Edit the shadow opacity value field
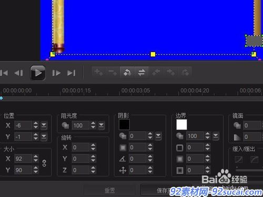Viewport: 263px width, 197px height. 138,136
